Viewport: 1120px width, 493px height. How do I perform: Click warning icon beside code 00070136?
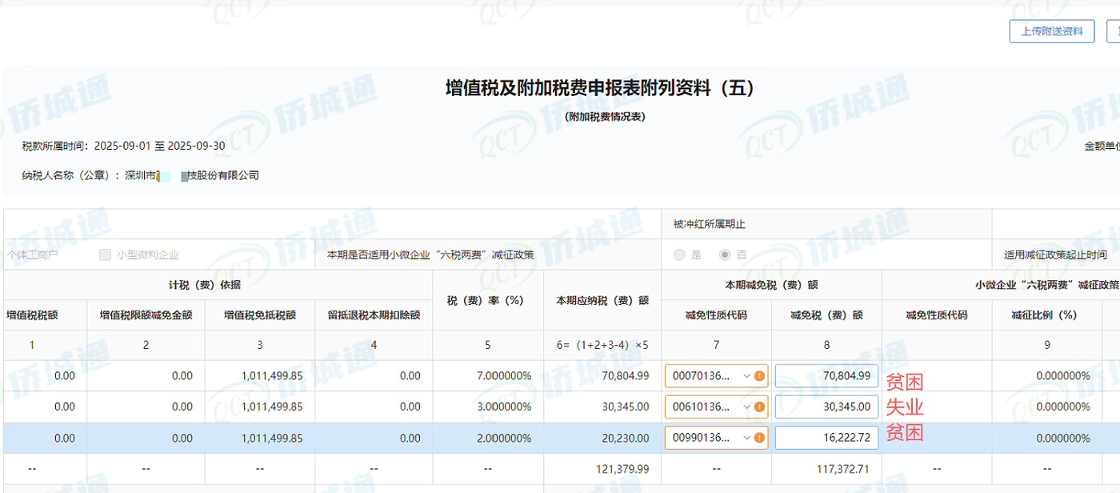(759, 376)
